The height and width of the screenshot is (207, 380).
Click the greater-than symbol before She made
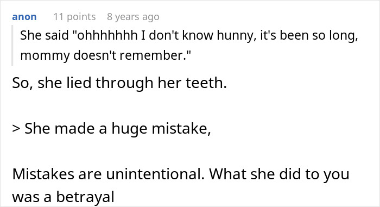[x=16, y=129]
